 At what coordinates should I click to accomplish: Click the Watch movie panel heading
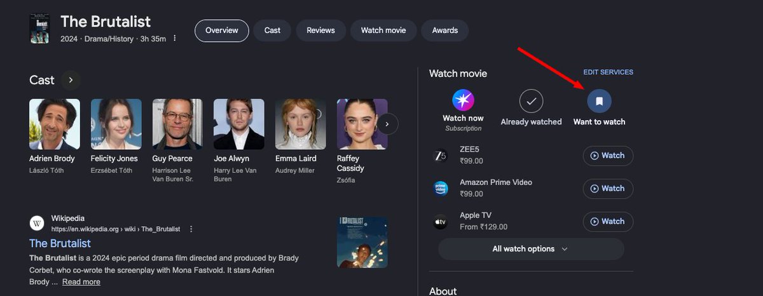458,74
